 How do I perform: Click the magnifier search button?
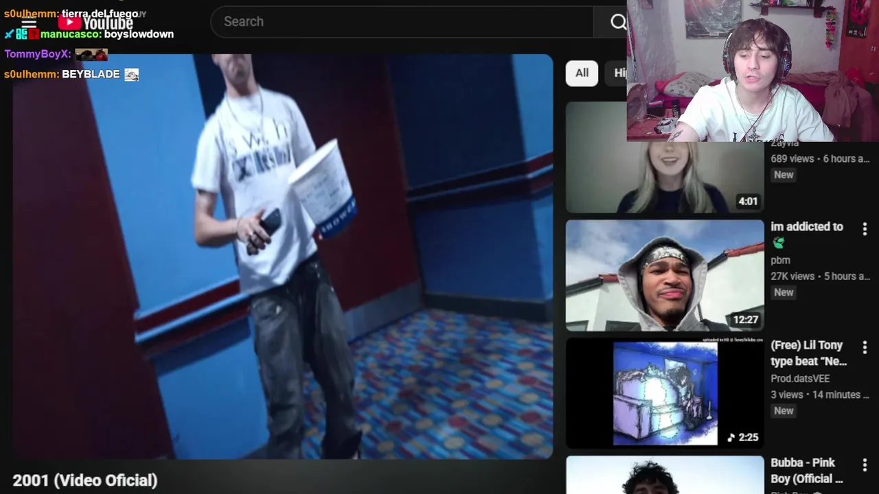point(618,22)
